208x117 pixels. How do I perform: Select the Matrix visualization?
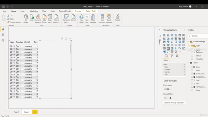click(172, 48)
